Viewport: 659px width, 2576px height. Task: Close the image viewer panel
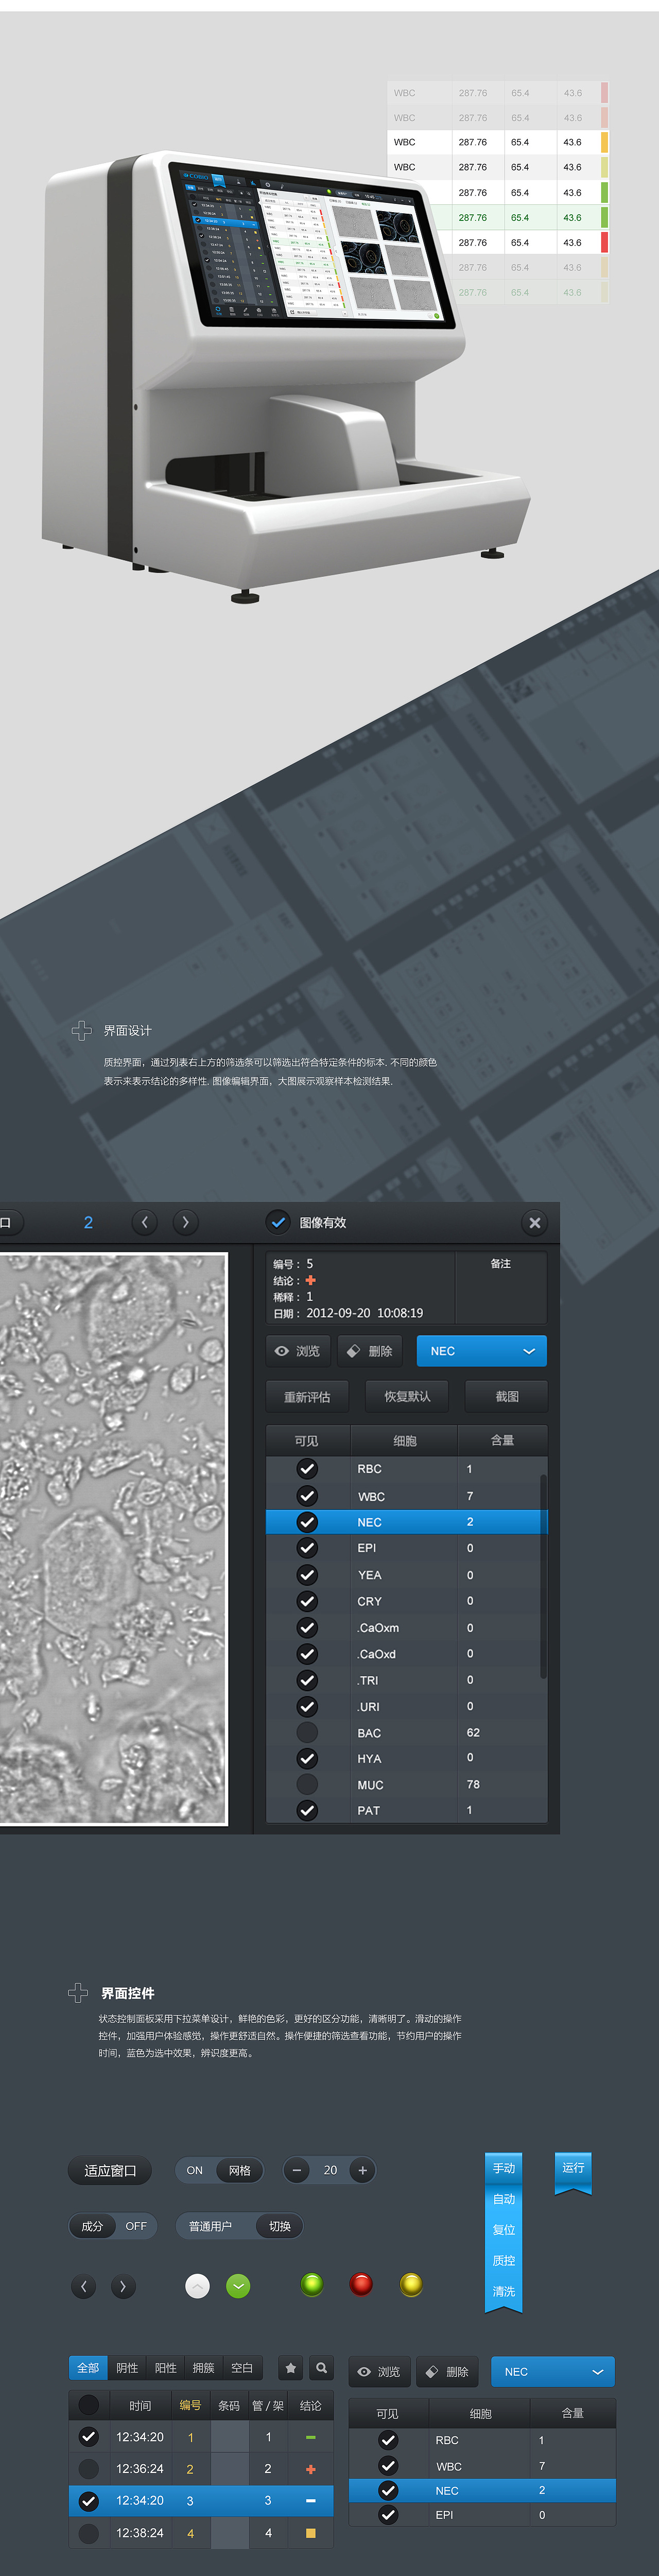(x=535, y=1222)
